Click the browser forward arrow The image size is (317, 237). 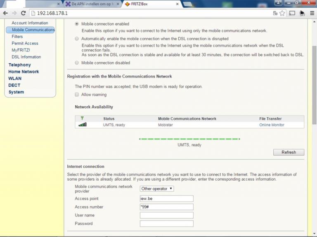click(15, 13)
